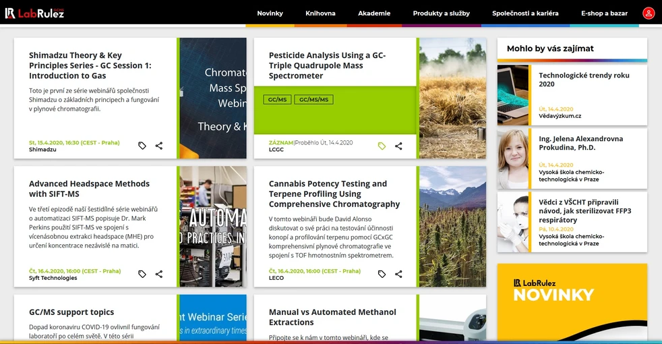Open Manual vs Automated Methanol Extractions

(x=332, y=317)
